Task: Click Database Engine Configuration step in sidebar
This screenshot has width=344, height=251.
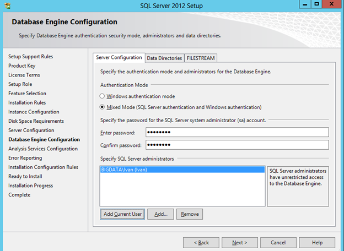Action: click(44, 140)
